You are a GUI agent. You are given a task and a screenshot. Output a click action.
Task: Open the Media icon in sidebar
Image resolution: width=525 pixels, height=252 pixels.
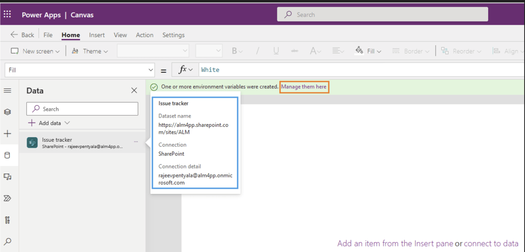click(x=7, y=177)
